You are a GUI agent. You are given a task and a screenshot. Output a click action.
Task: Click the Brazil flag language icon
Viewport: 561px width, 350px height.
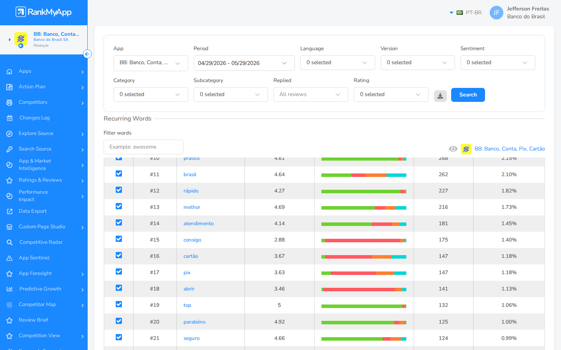(460, 12)
